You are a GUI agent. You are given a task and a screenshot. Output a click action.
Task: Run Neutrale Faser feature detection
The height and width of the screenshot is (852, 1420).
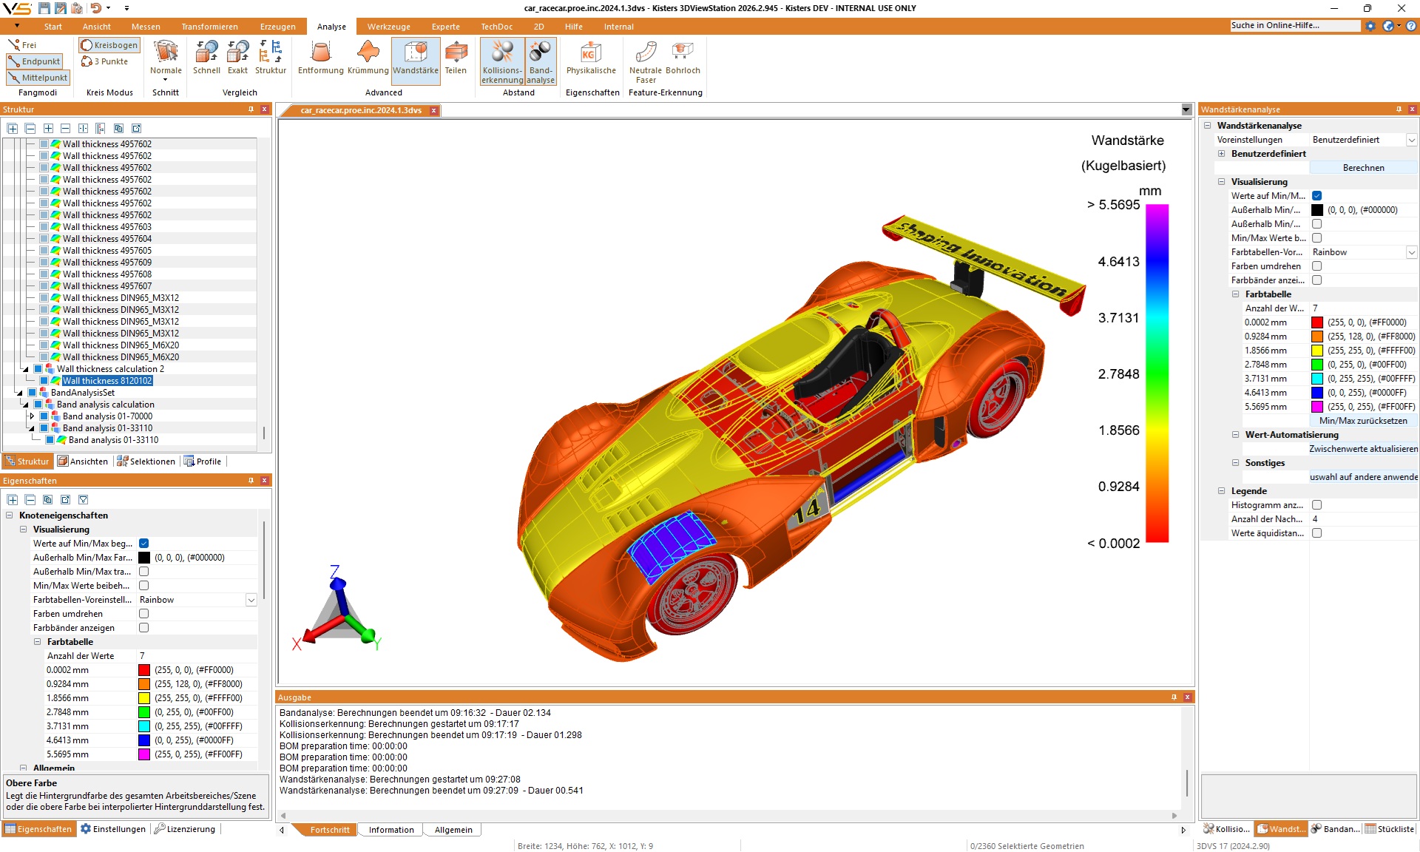pyautogui.click(x=646, y=61)
